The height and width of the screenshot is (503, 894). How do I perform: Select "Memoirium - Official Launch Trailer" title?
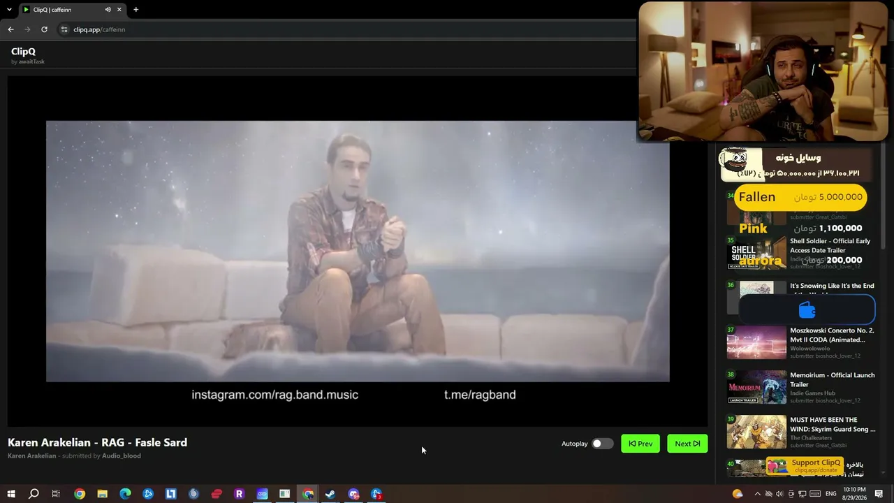point(832,379)
